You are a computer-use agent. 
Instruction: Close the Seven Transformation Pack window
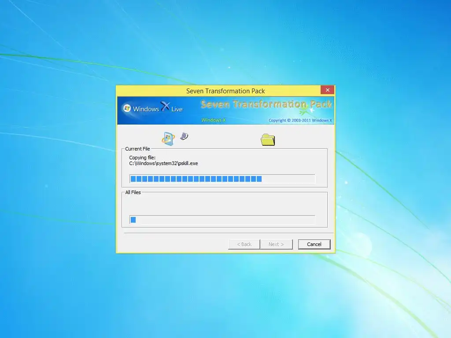[327, 90]
